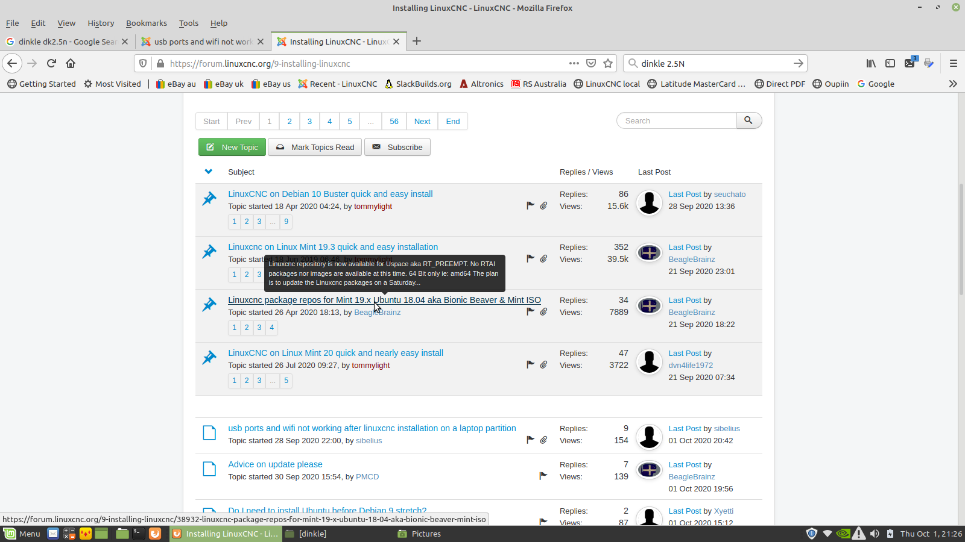Click page icon of usb ports and wifi topic
965x542 pixels.
pyautogui.click(x=209, y=432)
